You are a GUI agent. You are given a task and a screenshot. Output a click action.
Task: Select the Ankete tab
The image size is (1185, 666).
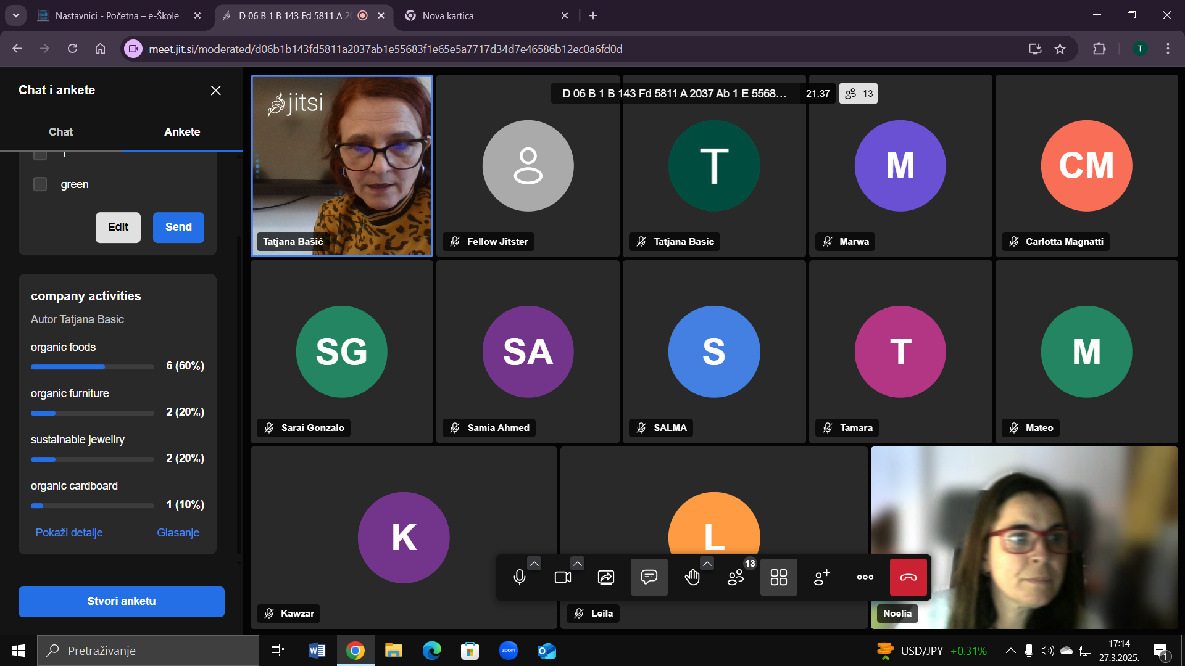pos(182,132)
